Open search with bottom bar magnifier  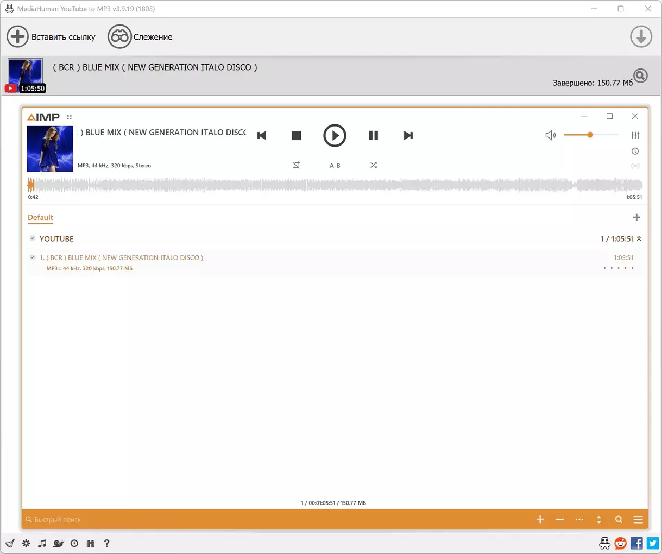point(619,520)
